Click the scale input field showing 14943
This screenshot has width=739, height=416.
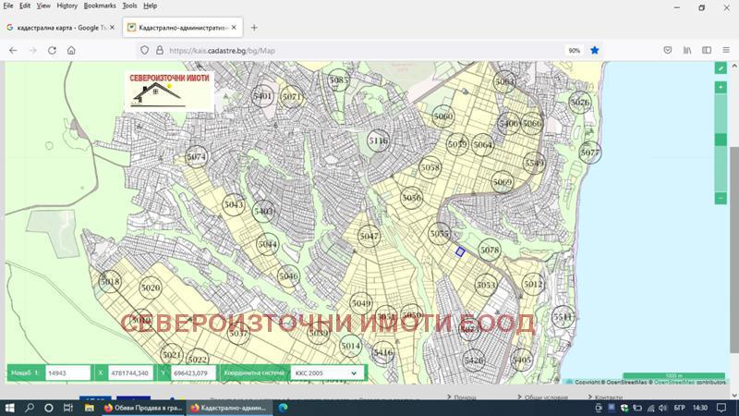[x=67, y=373]
